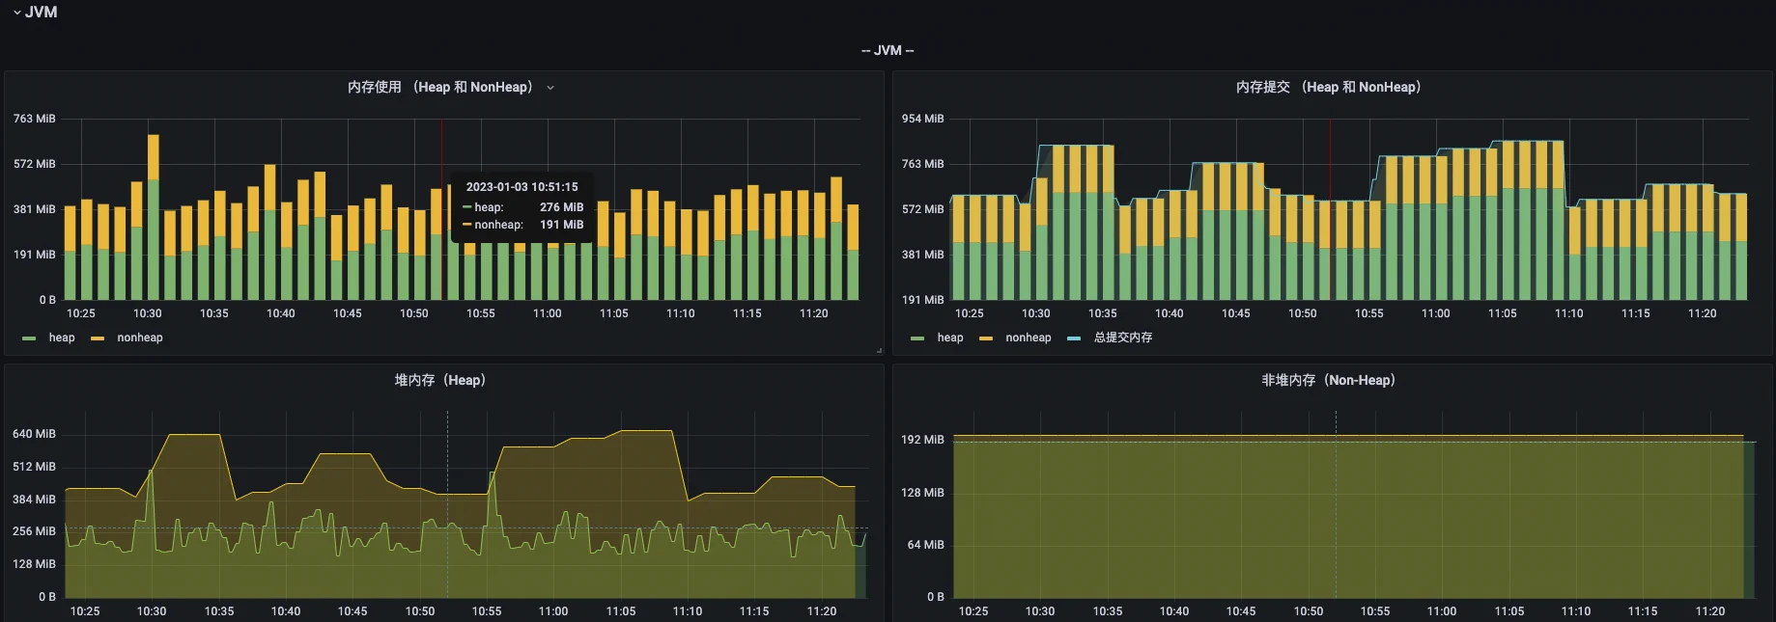Open the 非堆内存 (Non-Heap) panel title menu
Screen dimensions: 1776x622
(1328, 380)
